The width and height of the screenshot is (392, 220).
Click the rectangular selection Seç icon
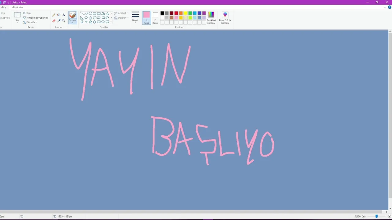click(x=17, y=15)
